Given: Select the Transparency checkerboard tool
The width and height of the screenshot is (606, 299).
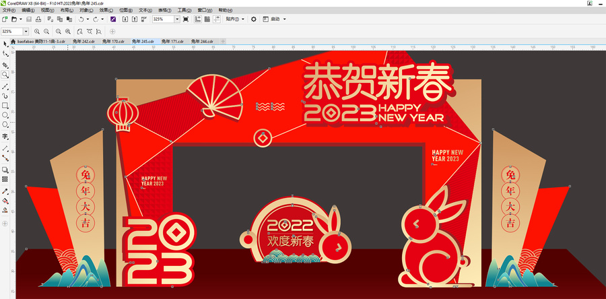Looking at the screenshot, I should 5,179.
